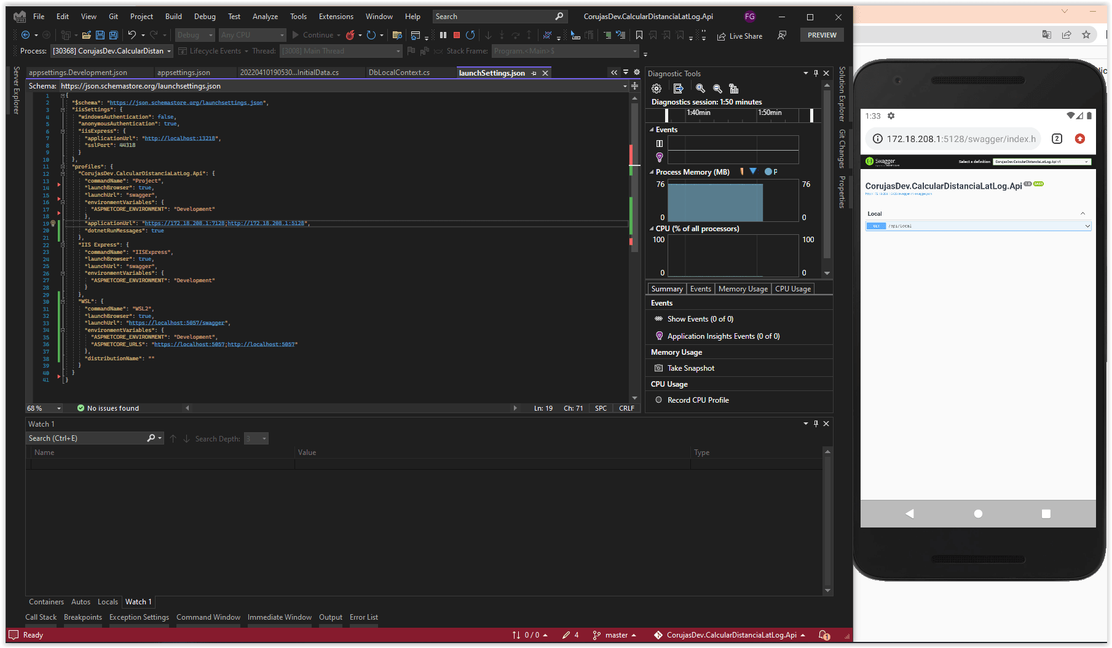Open tab switcher showing 2 tabs

click(x=1057, y=139)
